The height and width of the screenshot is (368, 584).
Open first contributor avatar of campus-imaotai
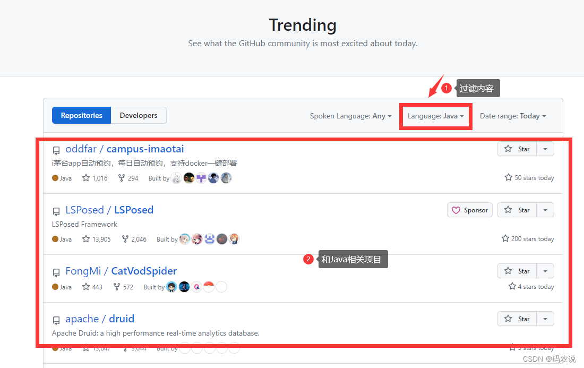(x=177, y=178)
